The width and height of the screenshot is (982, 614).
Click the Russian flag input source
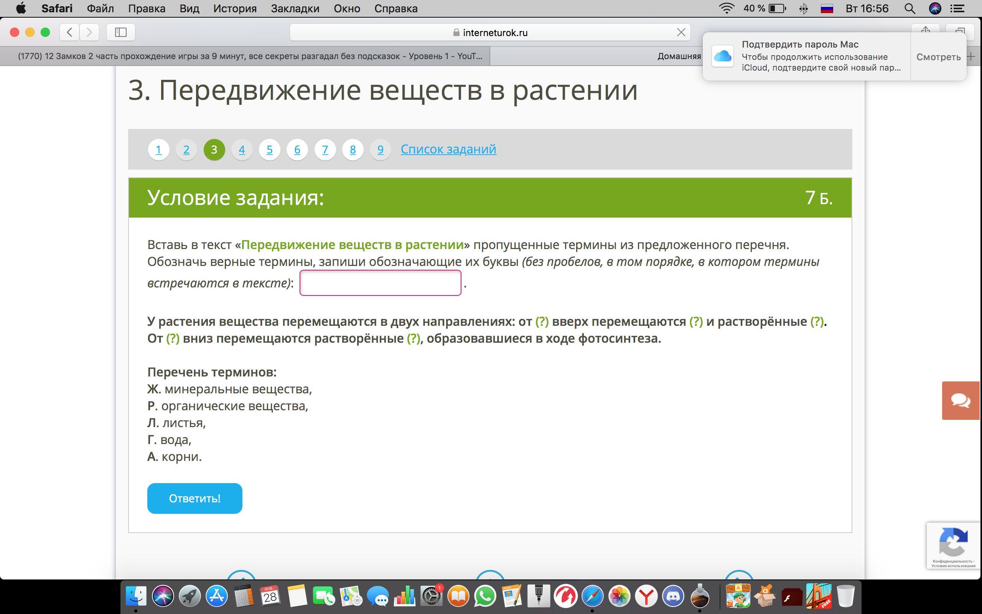click(x=827, y=8)
